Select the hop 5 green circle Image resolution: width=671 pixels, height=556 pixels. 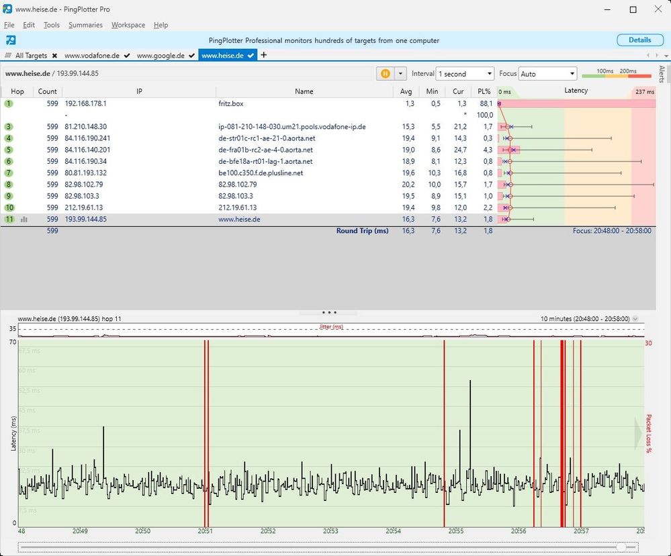click(x=9, y=150)
